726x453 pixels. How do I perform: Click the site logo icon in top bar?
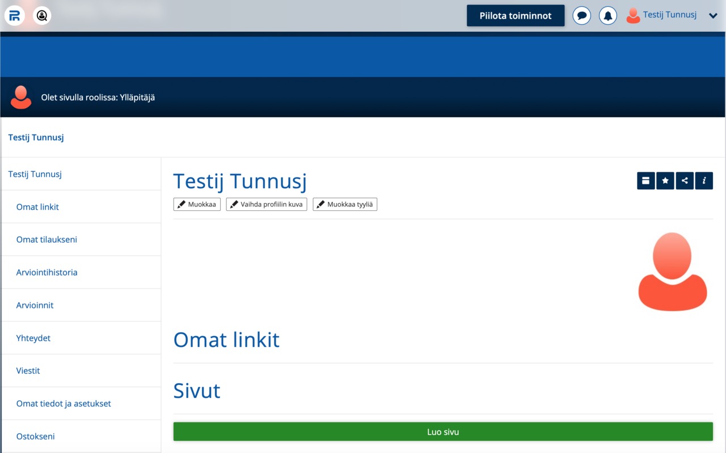[x=15, y=16]
